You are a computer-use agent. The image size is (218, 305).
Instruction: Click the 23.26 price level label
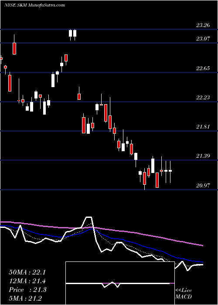point(203,25)
